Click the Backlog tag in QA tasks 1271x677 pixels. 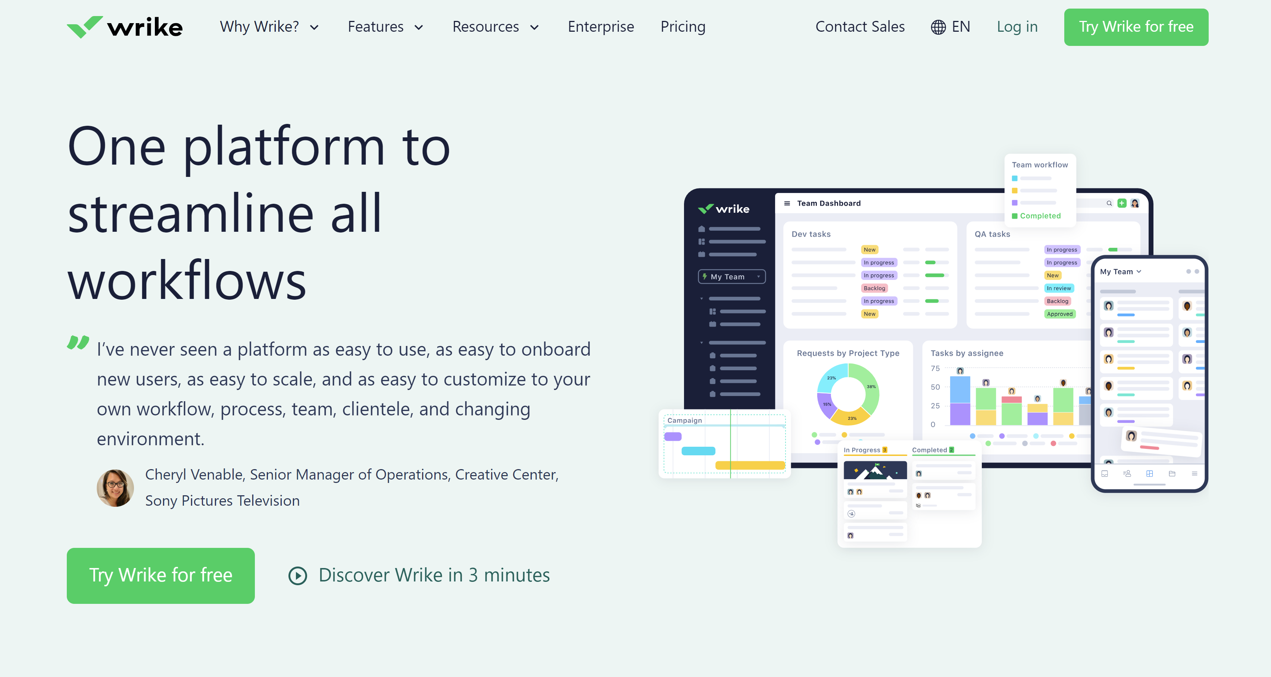[x=1057, y=301]
